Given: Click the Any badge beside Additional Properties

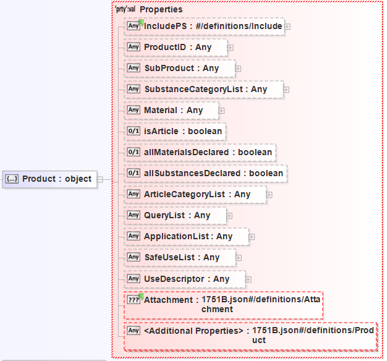Looking at the screenshot, I should point(133,331).
